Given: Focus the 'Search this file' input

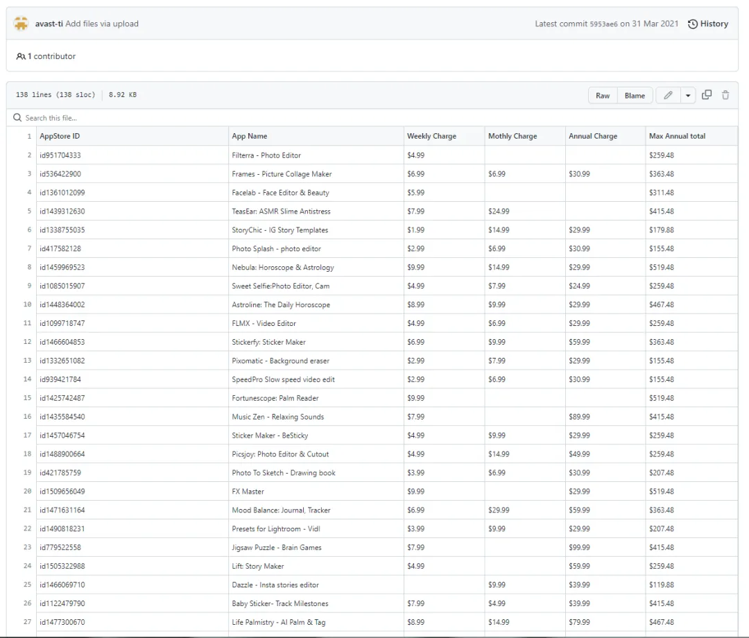Looking at the screenshot, I should coord(372,117).
